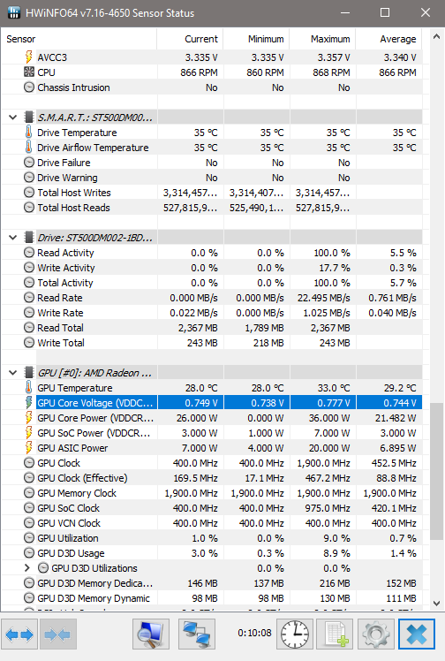This screenshot has height=661, width=445.
Task: Select the GPU Temperature row
Action: point(212,388)
